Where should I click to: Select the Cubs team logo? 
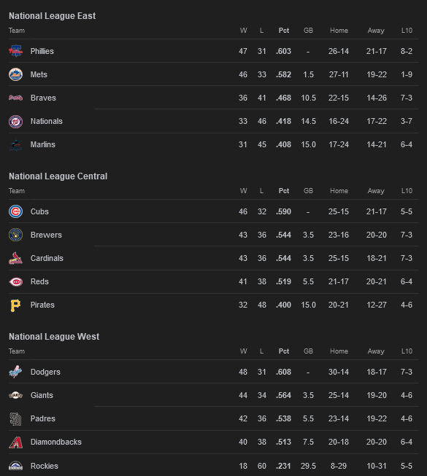pyautogui.click(x=15, y=211)
